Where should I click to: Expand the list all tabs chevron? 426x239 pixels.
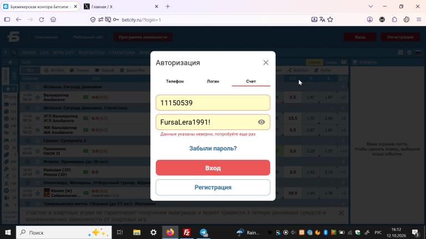coord(371,7)
